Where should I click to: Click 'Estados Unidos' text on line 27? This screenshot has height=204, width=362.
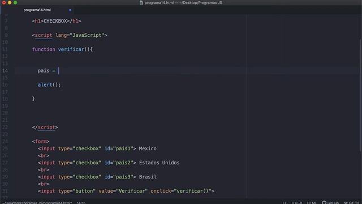click(x=160, y=163)
